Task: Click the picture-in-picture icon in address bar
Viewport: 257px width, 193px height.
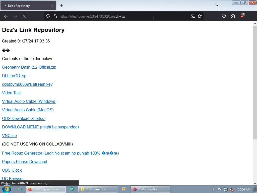Action: (x=192, y=16)
